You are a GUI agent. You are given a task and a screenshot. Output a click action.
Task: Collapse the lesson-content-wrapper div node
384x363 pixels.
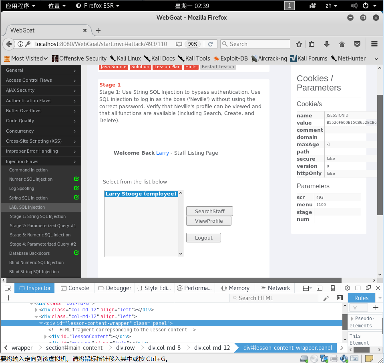pos(41,323)
